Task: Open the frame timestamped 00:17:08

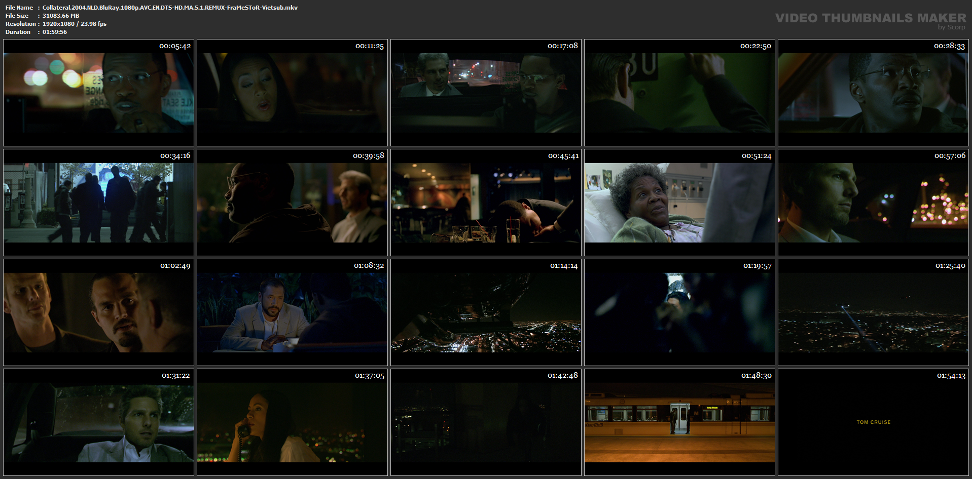Action: (486, 93)
